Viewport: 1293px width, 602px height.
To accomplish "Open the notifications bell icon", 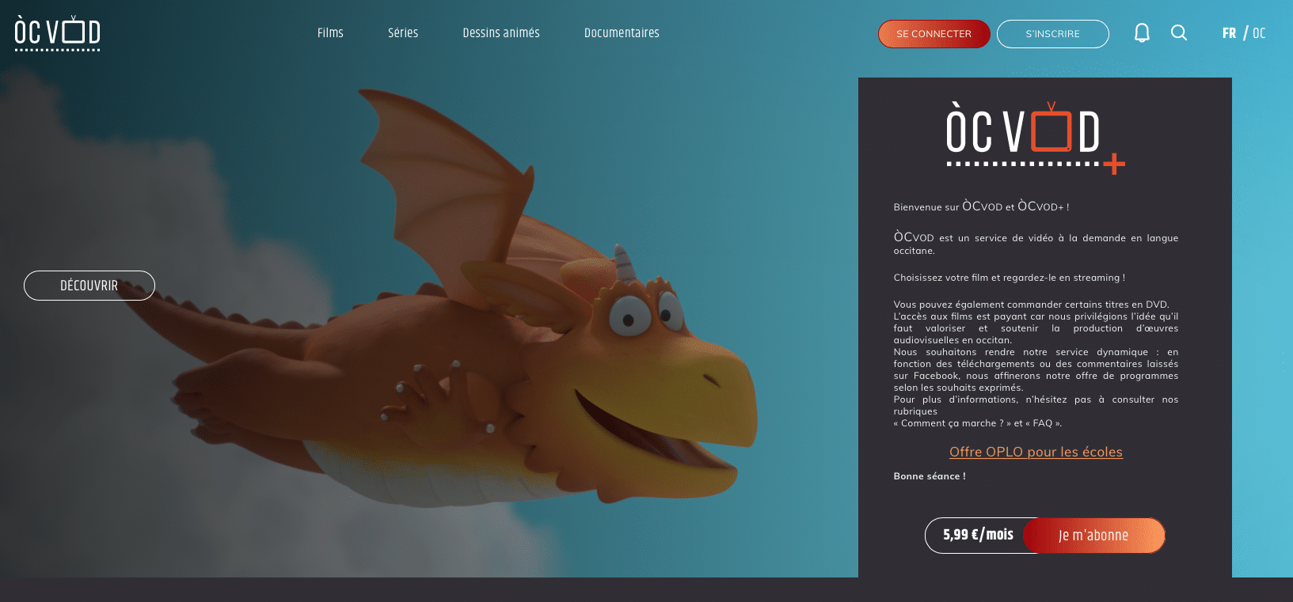I will point(1142,32).
